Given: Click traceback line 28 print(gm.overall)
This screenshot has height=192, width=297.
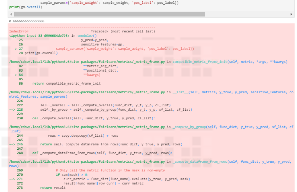Looking at the screenshot, I should [41, 53].
